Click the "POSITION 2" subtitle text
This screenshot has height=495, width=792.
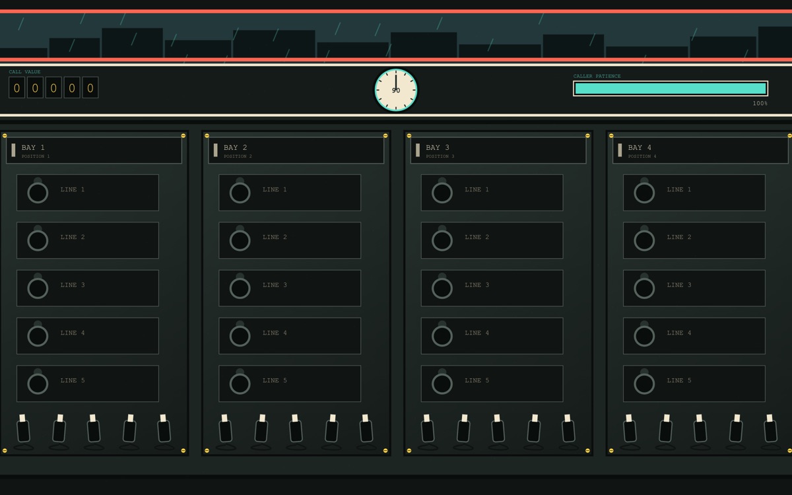[x=238, y=156]
